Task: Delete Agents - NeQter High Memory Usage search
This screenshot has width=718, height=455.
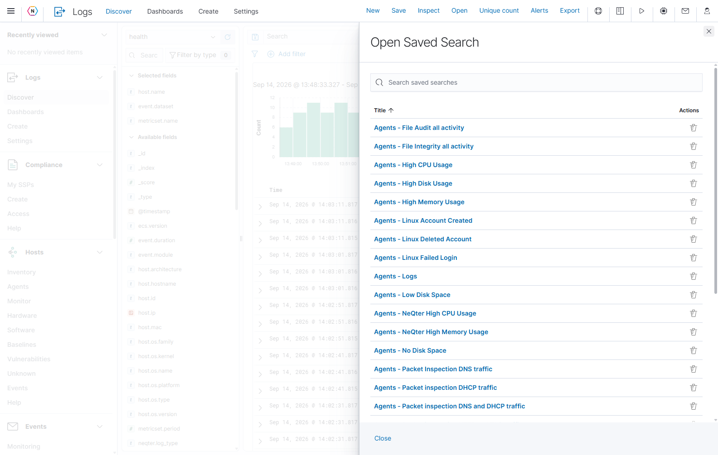Action: [x=694, y=332]
